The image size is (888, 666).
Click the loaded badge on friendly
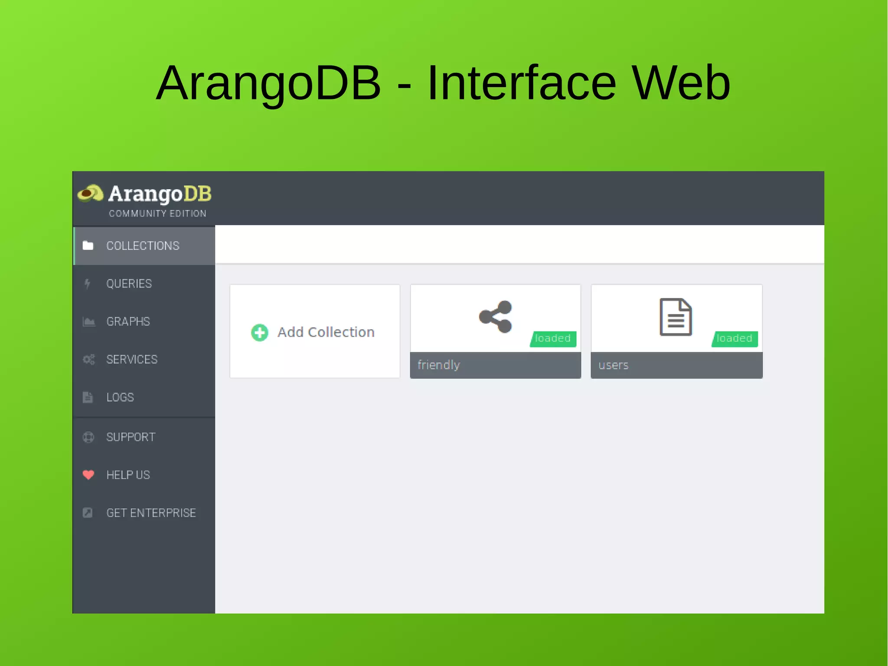click(x=553, y=338)
